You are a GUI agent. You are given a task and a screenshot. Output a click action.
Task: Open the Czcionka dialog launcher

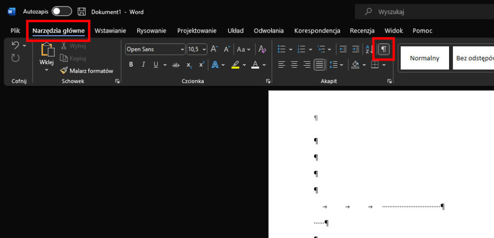coord(268,81)
